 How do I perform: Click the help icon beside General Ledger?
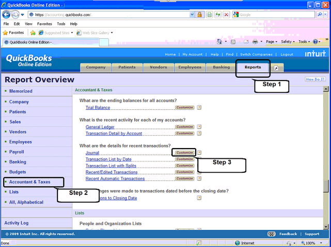199,127
